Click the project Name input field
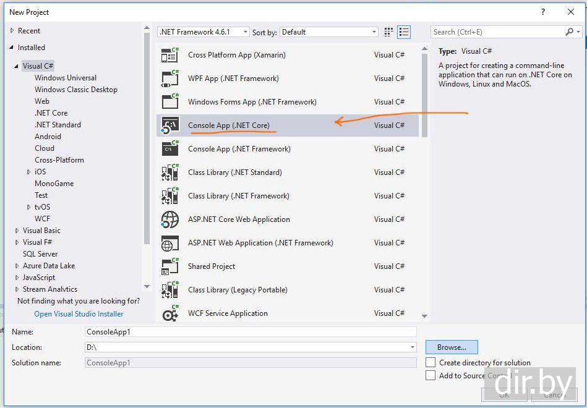 [251, 331]
